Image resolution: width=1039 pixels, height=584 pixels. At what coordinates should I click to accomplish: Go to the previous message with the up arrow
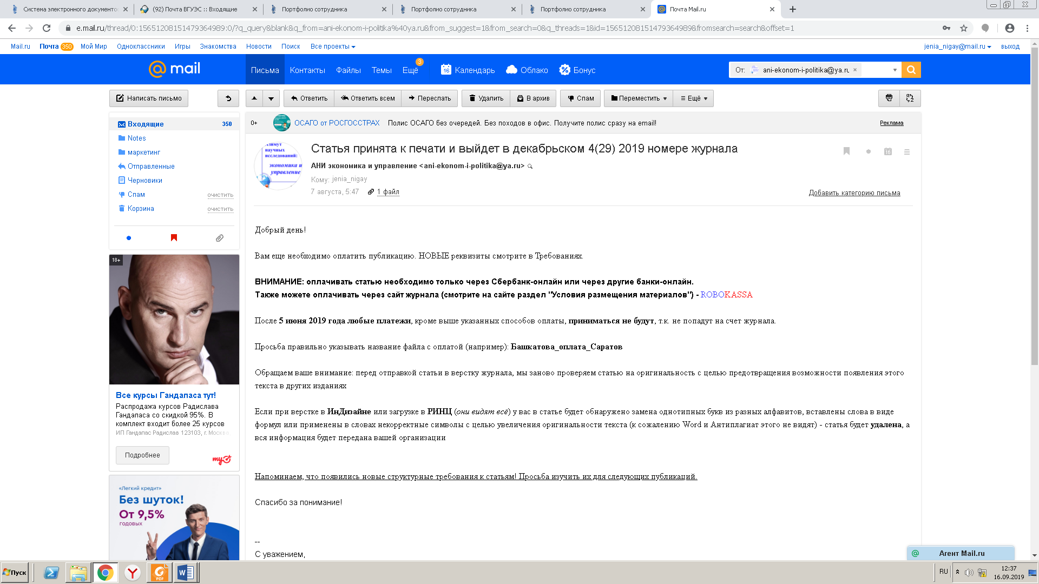[x=254, y=98]
